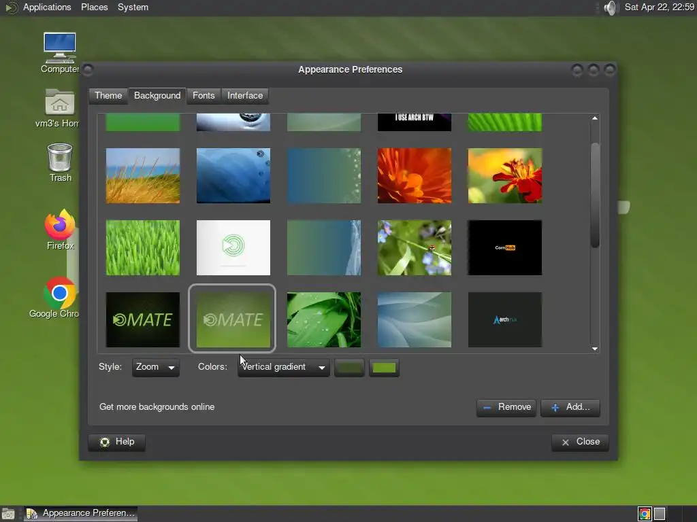Select the dark Arch Linux wallpaper
Viewport: 697px width, 522px height.
coord(505,319)
